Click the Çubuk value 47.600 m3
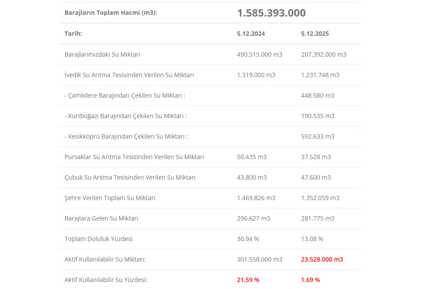Viewport: 421px width, 289px height. pos(316,177)
